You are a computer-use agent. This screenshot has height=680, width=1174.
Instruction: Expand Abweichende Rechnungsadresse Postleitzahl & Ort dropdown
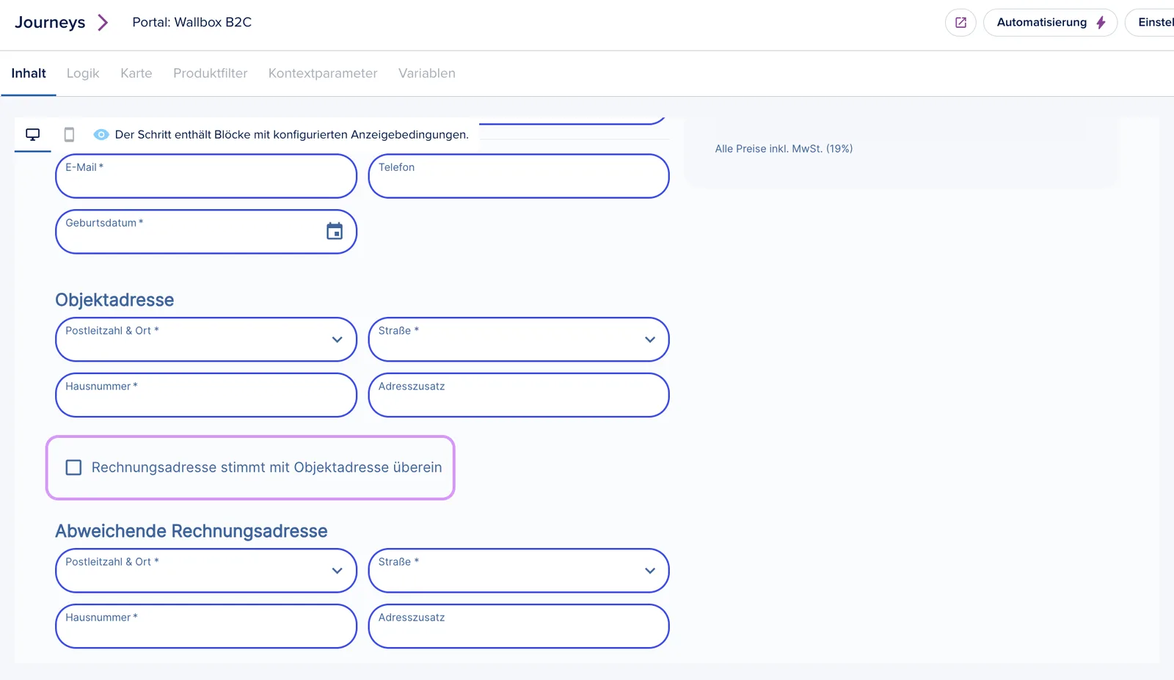[337, 571]
